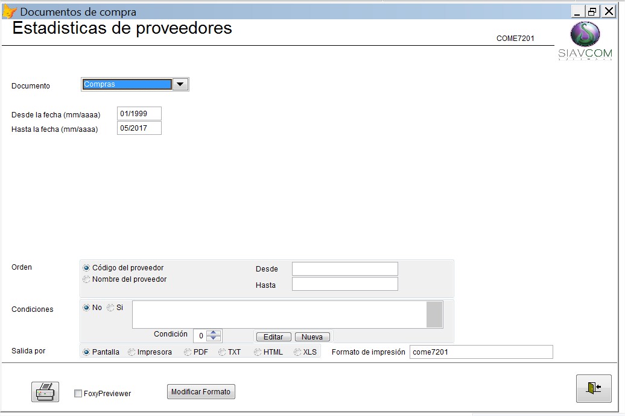Screen dimensions: 625x416
Task: Select the Si condiciones radio button
Action: (x=110, y=308)
